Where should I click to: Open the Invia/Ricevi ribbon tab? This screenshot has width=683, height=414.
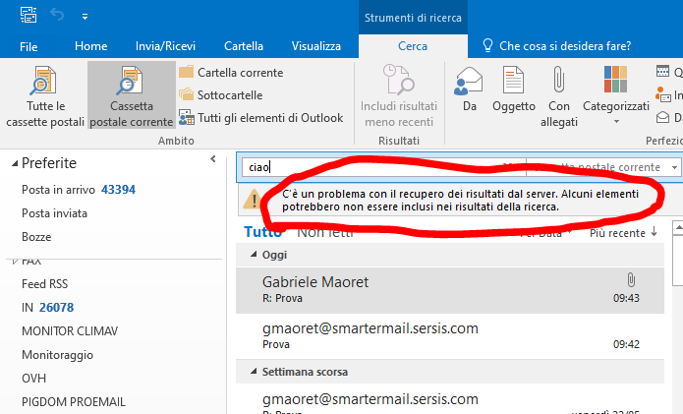(165, 46)
